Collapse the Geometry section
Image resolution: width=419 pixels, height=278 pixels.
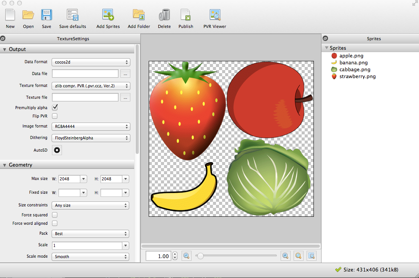pos(5,165)
